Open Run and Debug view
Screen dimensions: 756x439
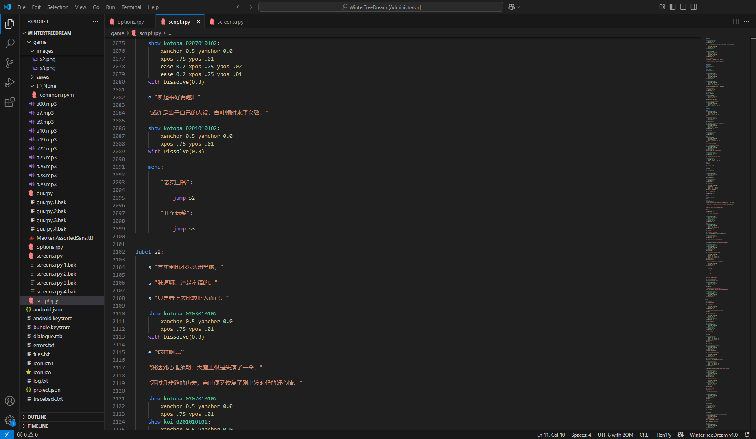tap(10, 83)
